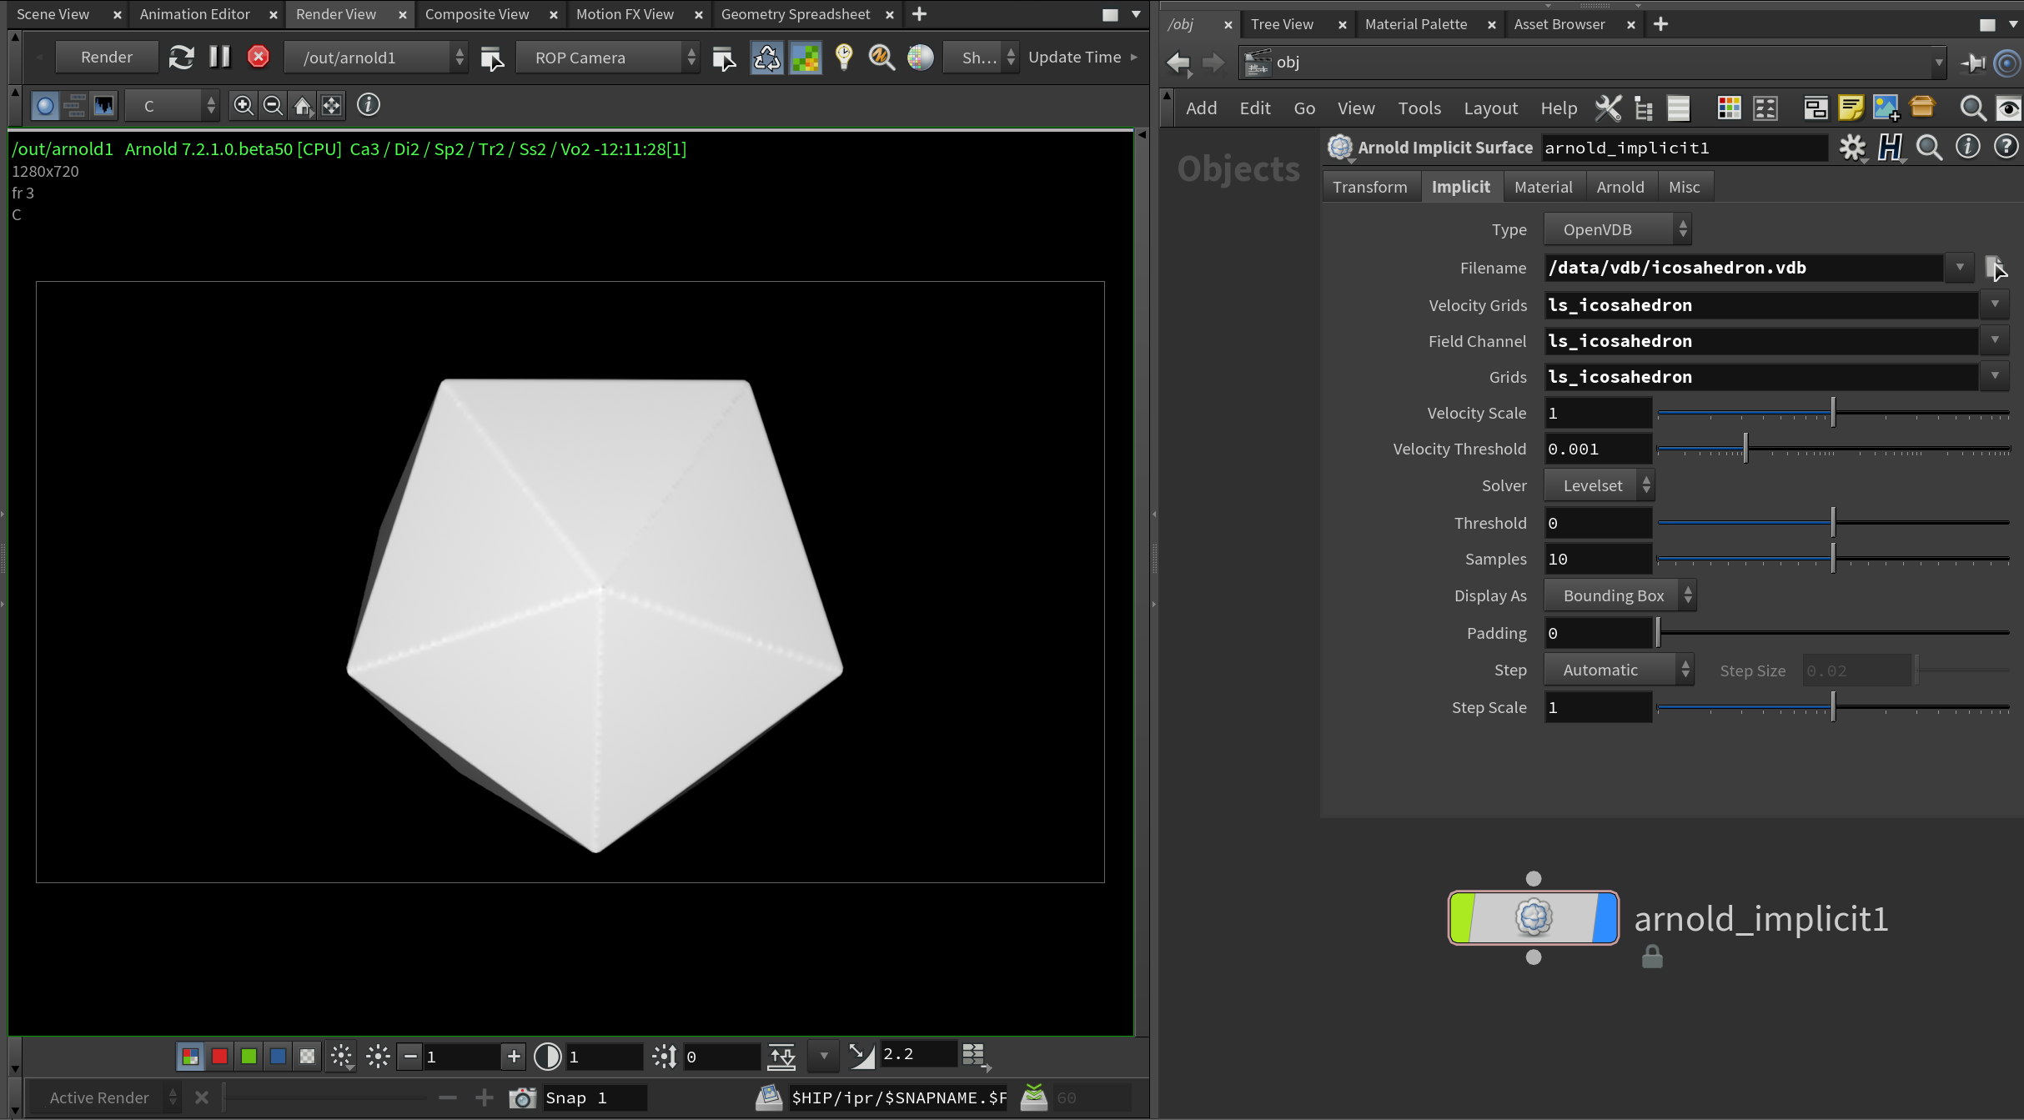Toggle the red channel display
The image size is (2024, 1120).
point(219,1057)
